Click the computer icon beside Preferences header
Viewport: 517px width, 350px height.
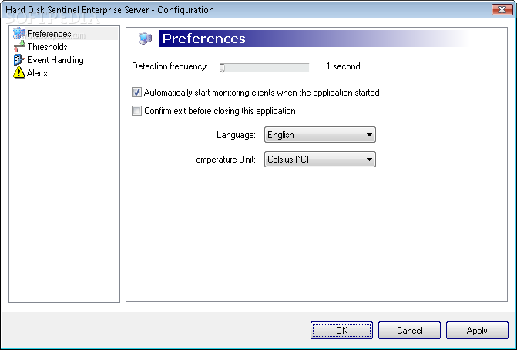pos(146,39)
